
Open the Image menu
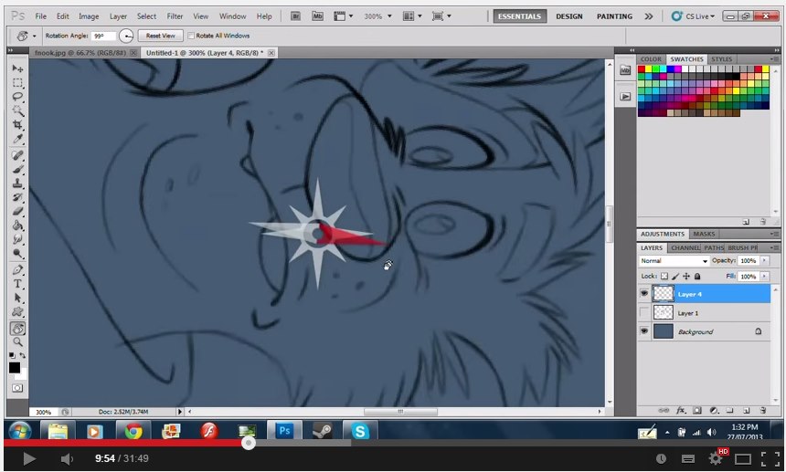pos(89,16)
